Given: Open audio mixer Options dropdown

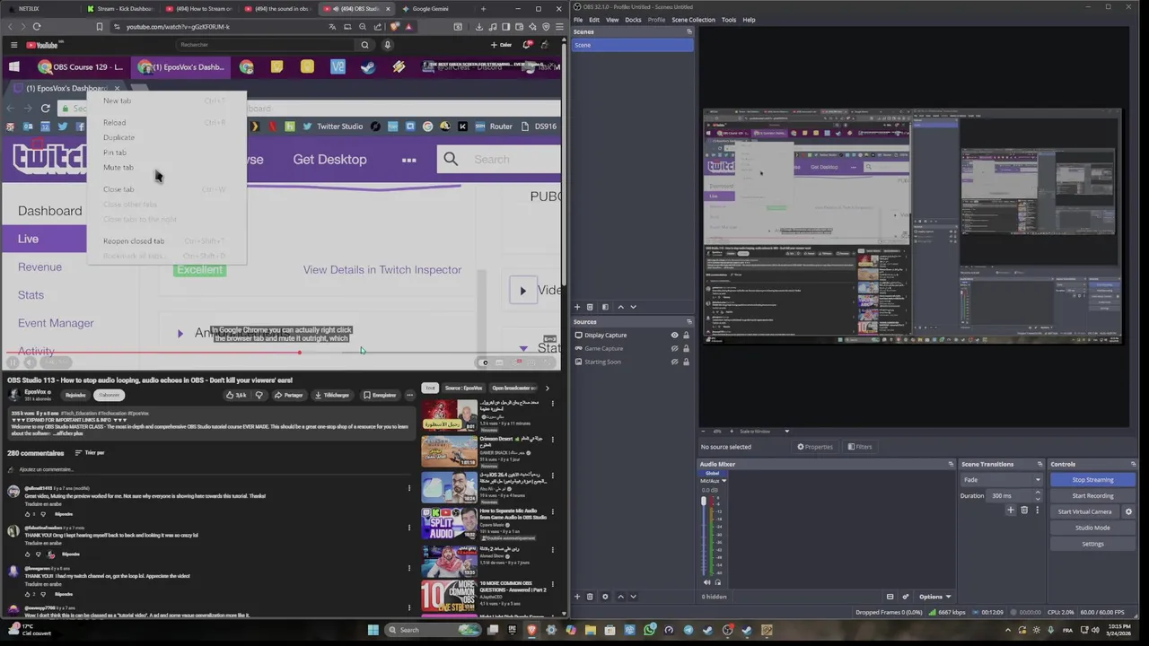Looking at the screenshot, I should tap(934, 597).
